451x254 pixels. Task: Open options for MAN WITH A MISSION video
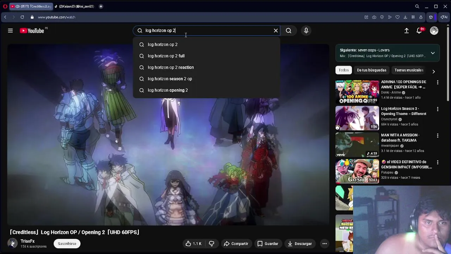click(438, 135)
